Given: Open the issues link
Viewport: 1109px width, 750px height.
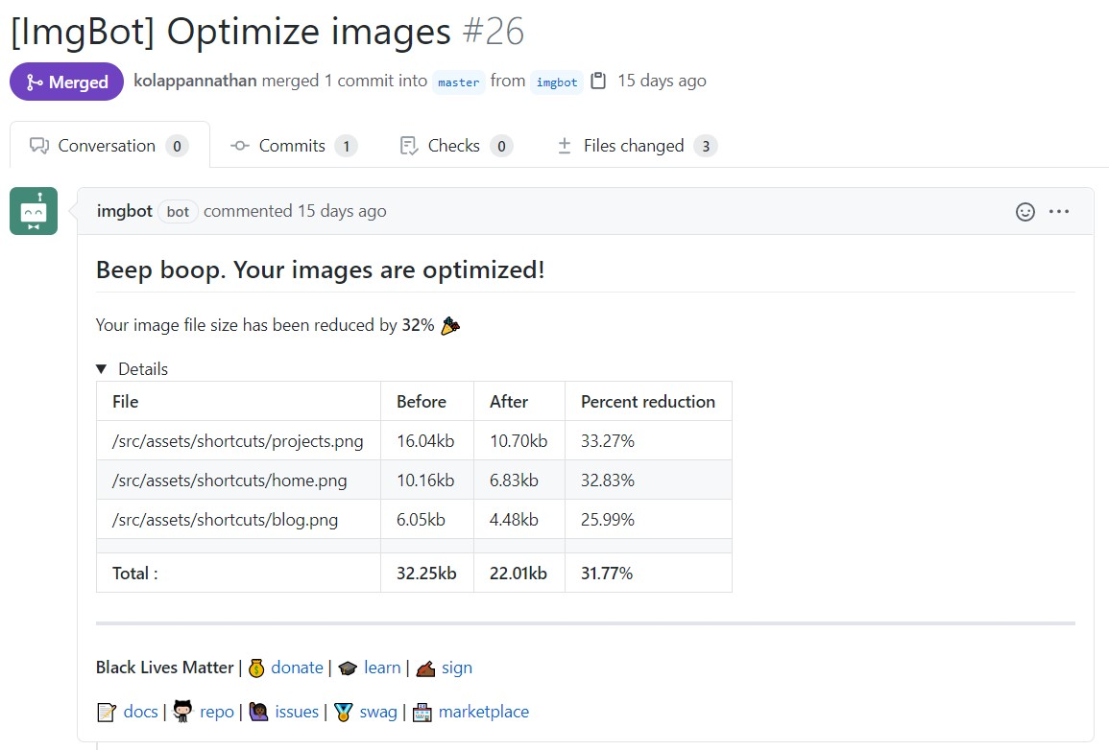Looking at the screenshot, I should 297,712.
